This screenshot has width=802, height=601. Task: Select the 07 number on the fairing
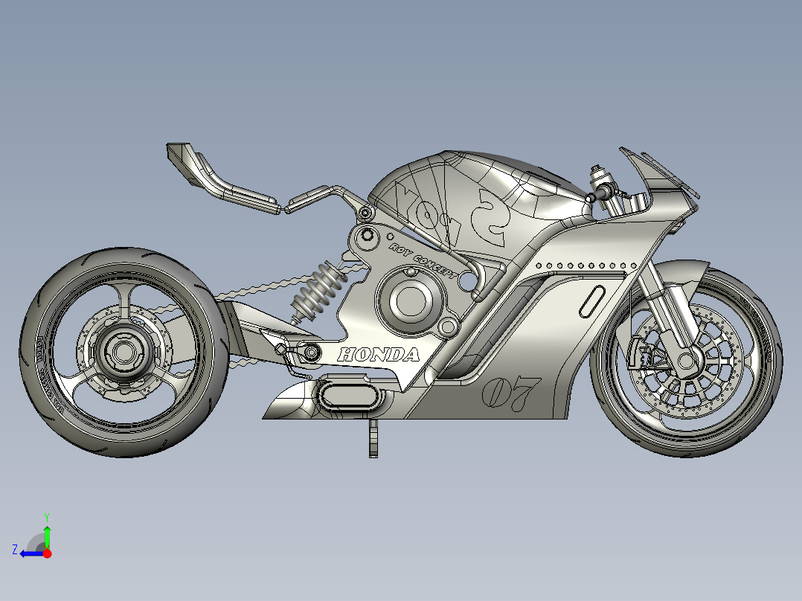point(510,393)
